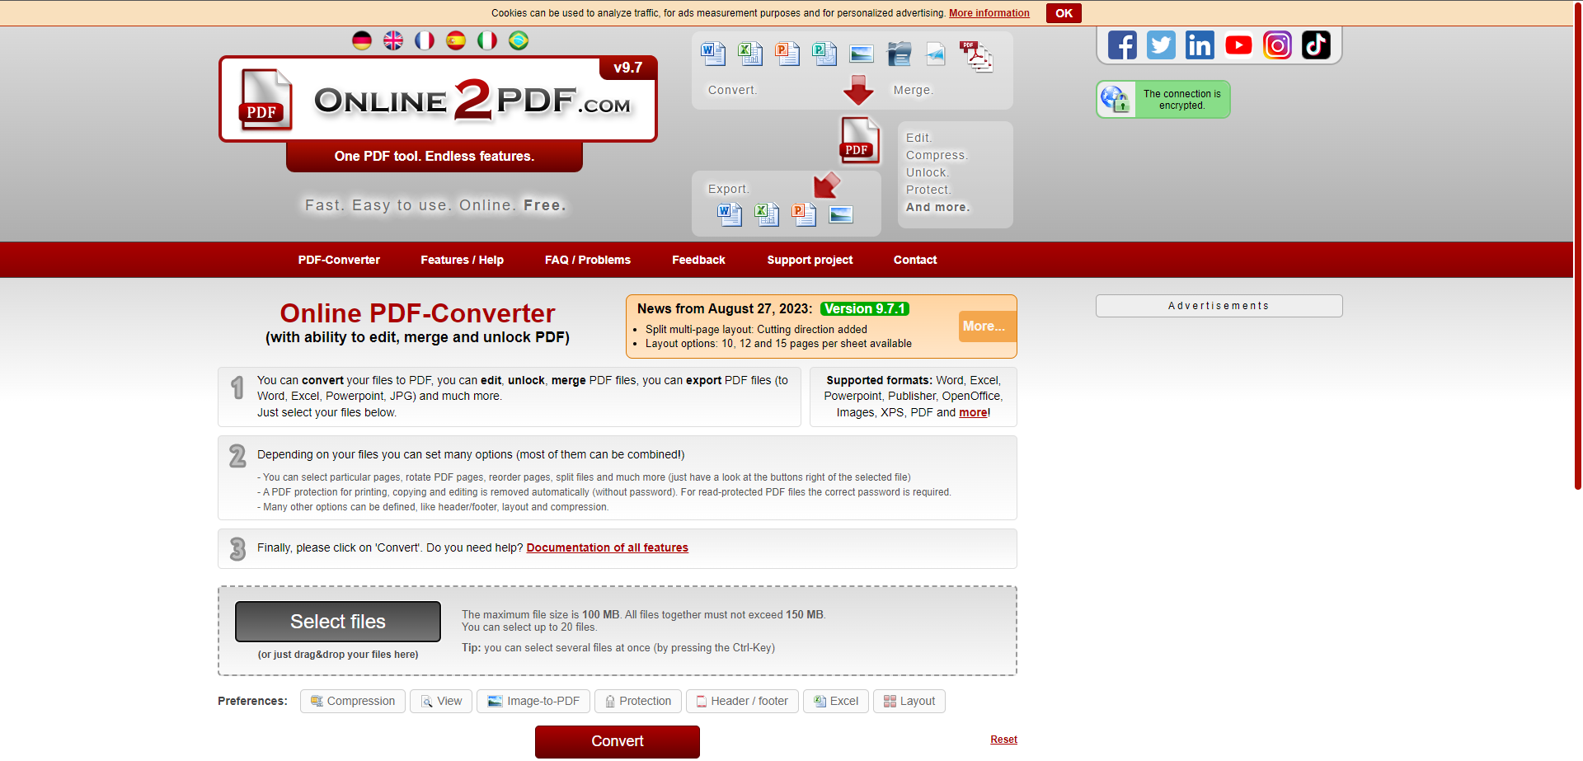
Task: Open the Facebook social icon
Action: point(1122,45)
